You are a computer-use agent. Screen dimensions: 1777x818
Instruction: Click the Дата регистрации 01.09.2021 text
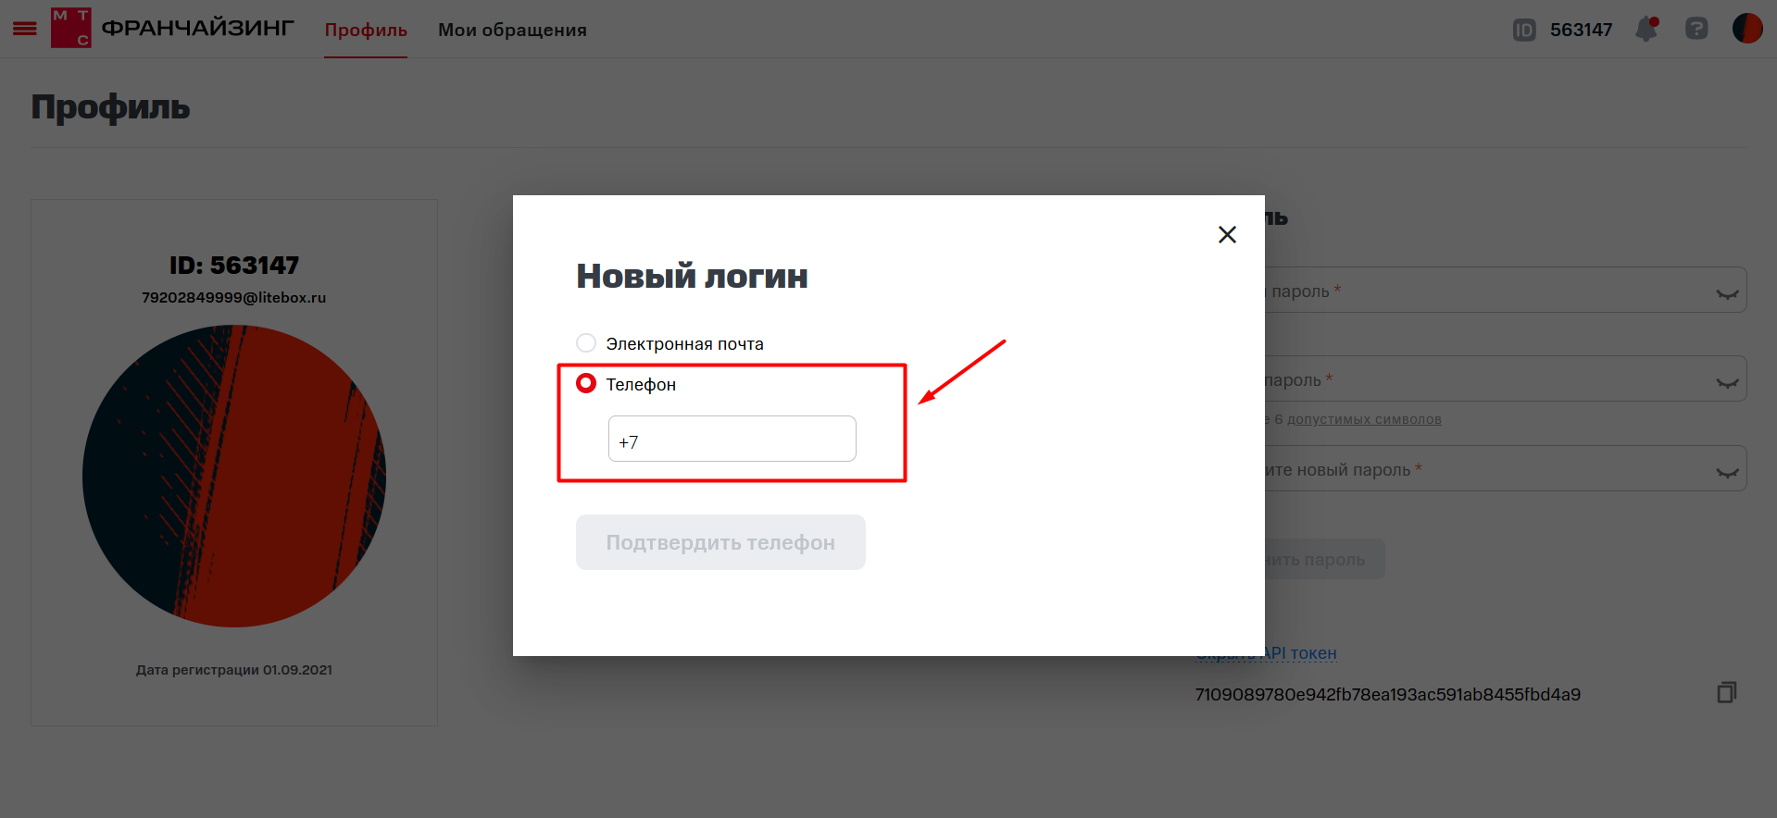point(234,670)
